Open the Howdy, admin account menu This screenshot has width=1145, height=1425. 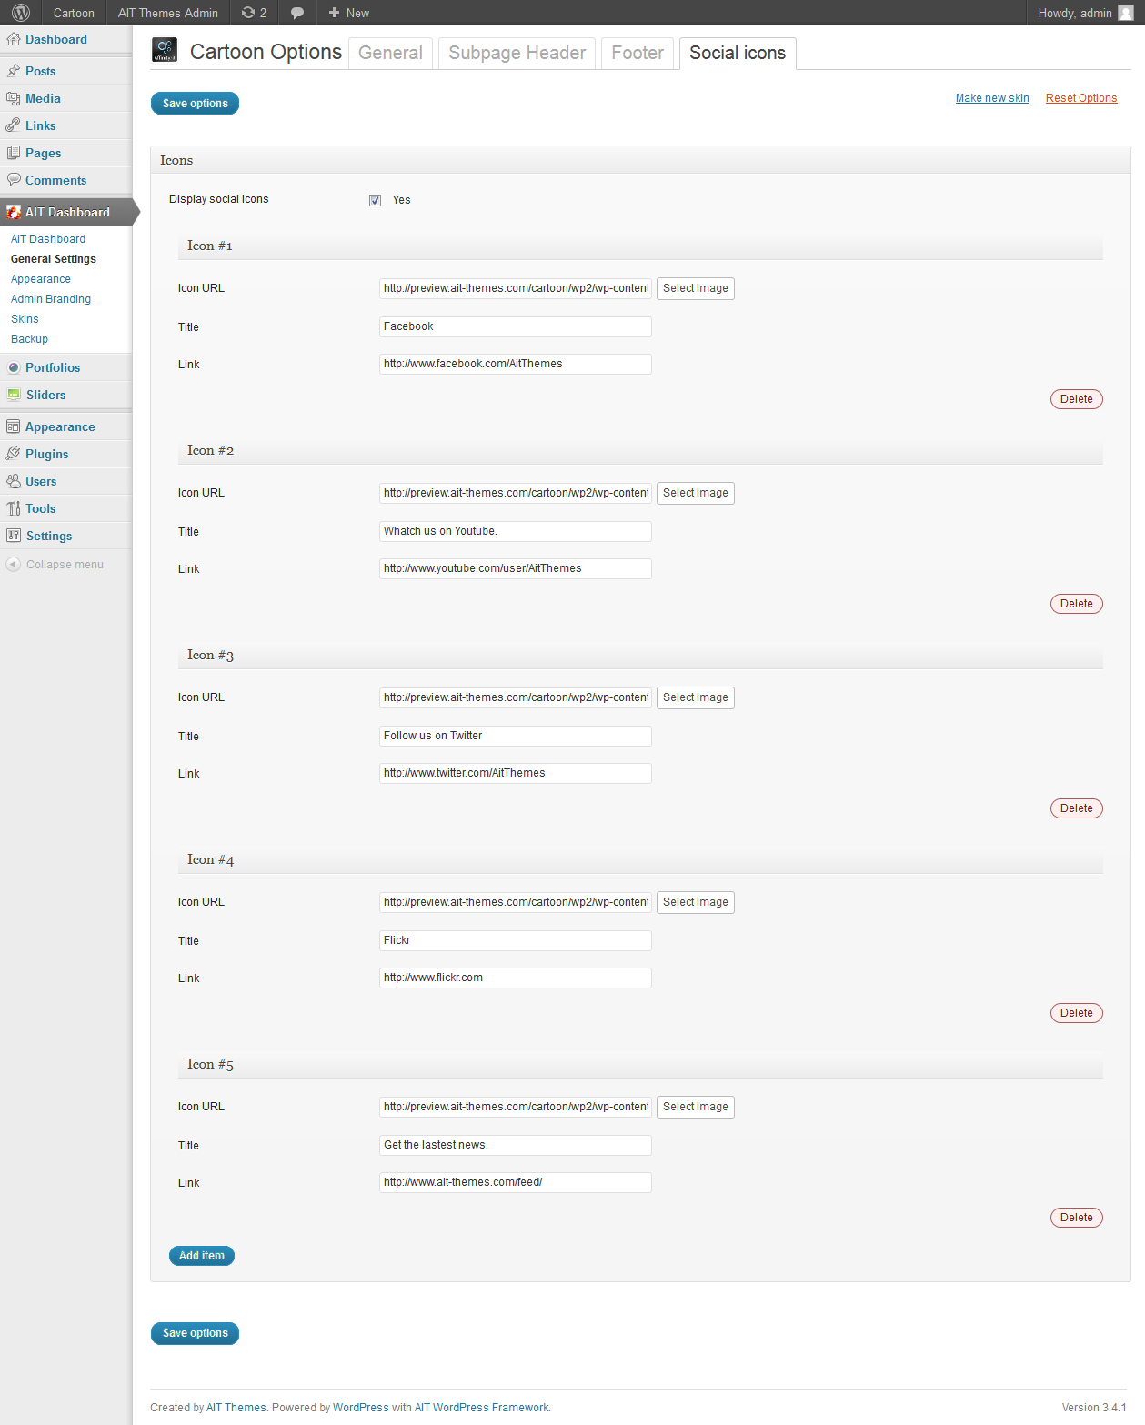1086,13
